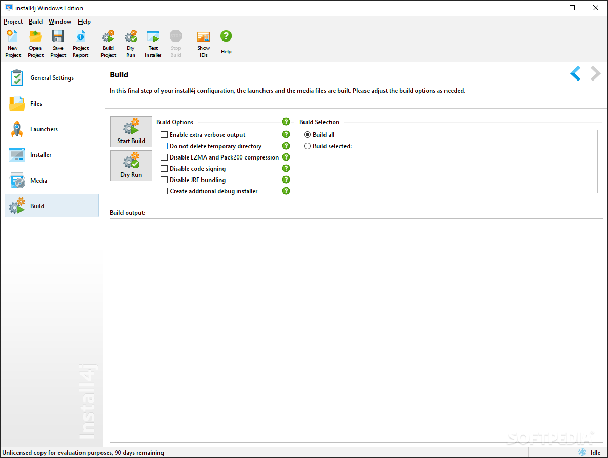Open the Installer step in sidebar
The height and width of the screenshot is (458, 608).
pos(52,155)
